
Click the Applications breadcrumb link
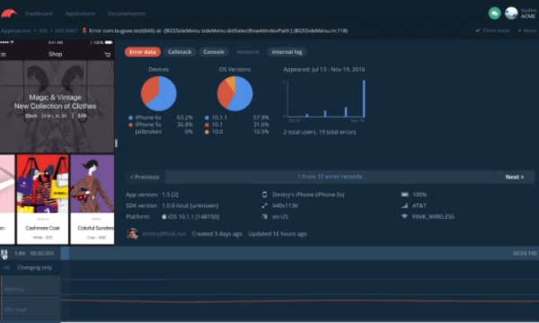pyautogui.click(x=16, y=31)
